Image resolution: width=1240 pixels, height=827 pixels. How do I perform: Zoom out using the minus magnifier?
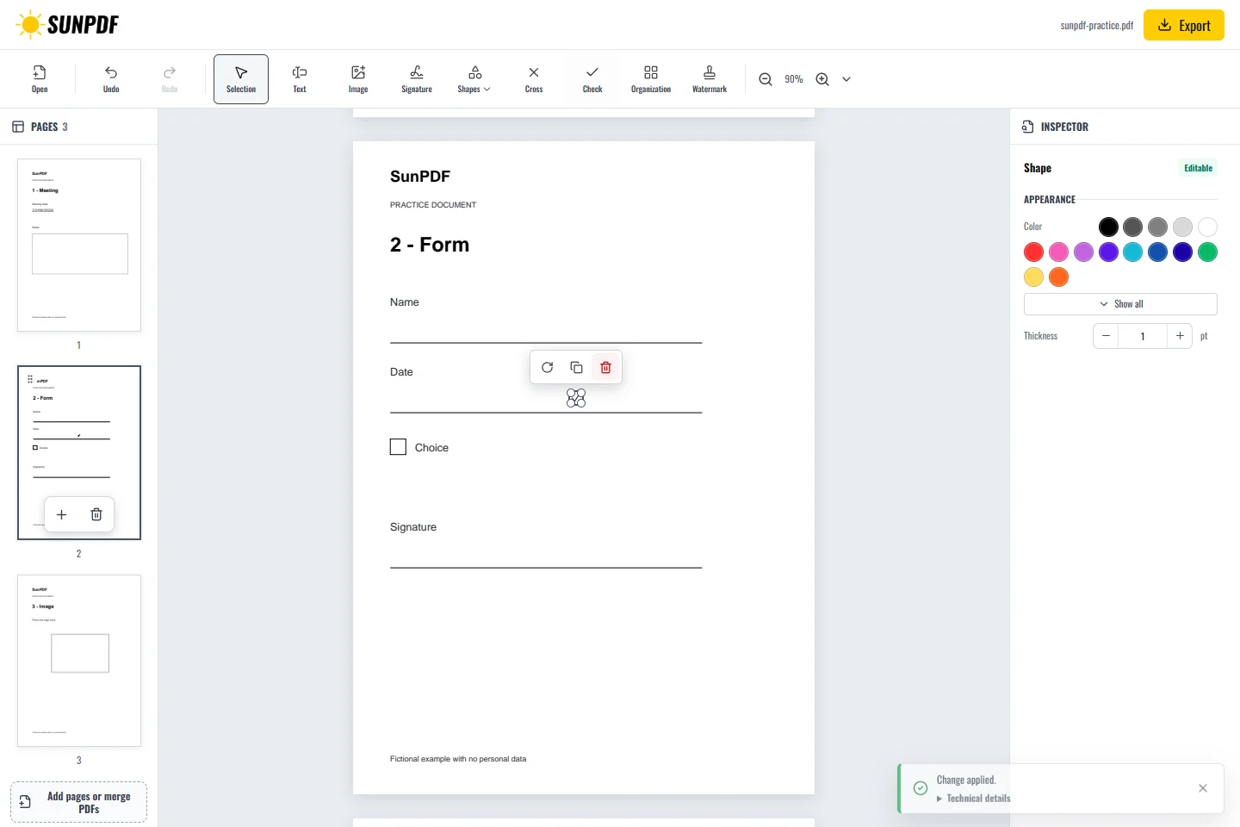point(766,79)
